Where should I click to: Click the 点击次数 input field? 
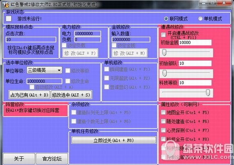[31, 39]
